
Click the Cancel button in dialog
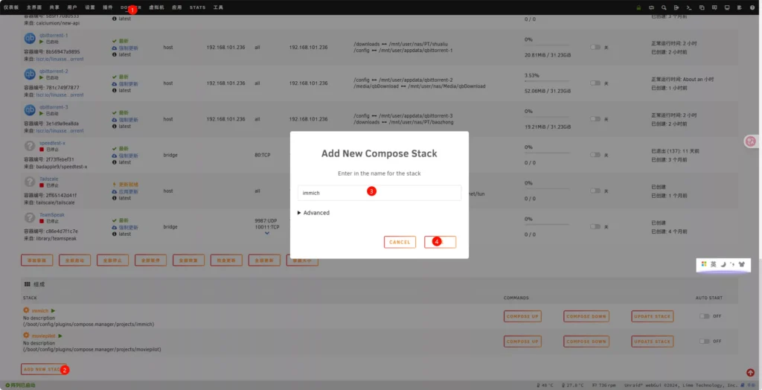pyautogui.click(x=400, y=242)
